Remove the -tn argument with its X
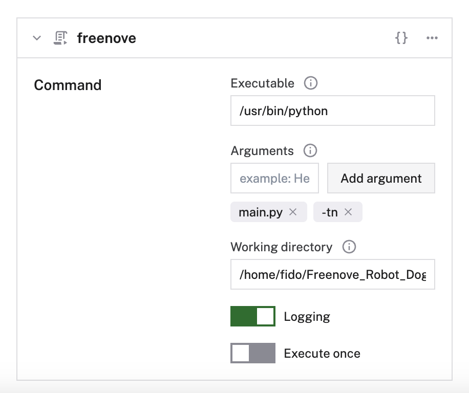The height and width of the screenshot is (393, 469). click(x=348, y=212)
